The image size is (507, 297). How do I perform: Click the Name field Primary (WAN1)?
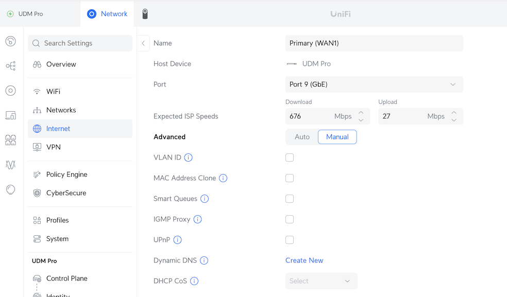click(x=374, y=43)
